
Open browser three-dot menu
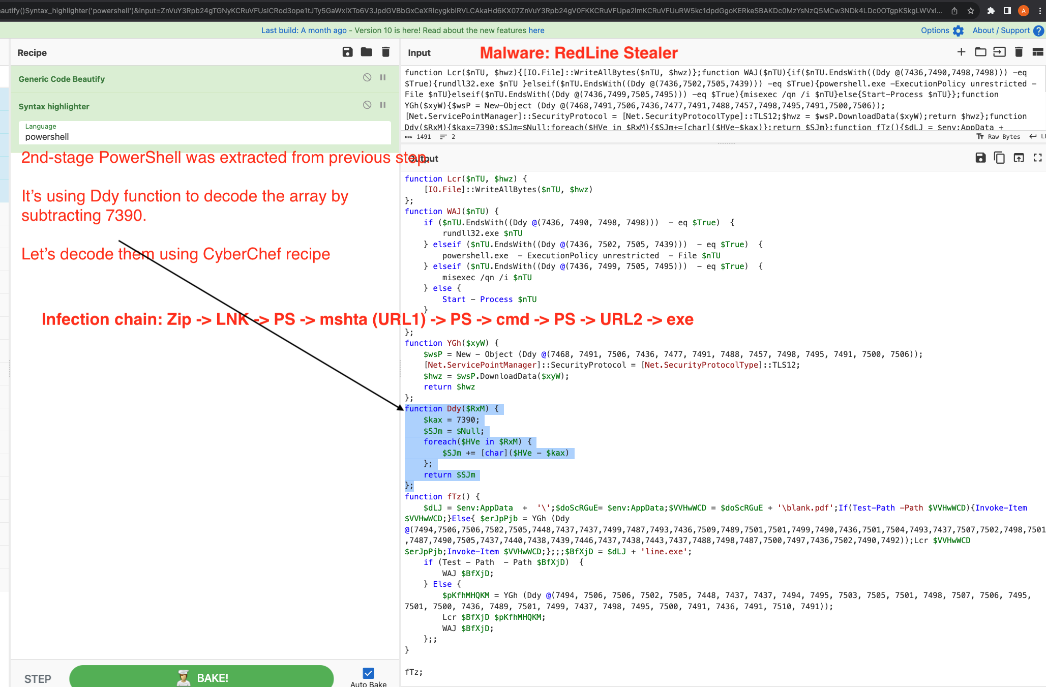click(x=1040, y=11)
